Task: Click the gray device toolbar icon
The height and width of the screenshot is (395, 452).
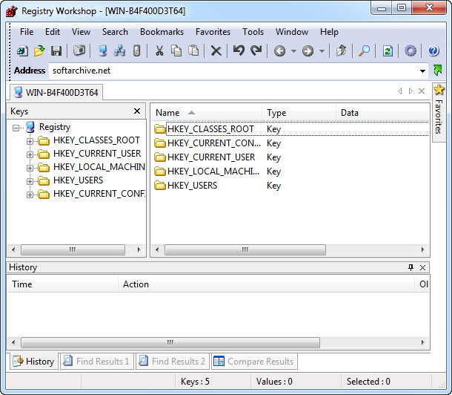Action: pyautogui.click(x=136, y=50)
